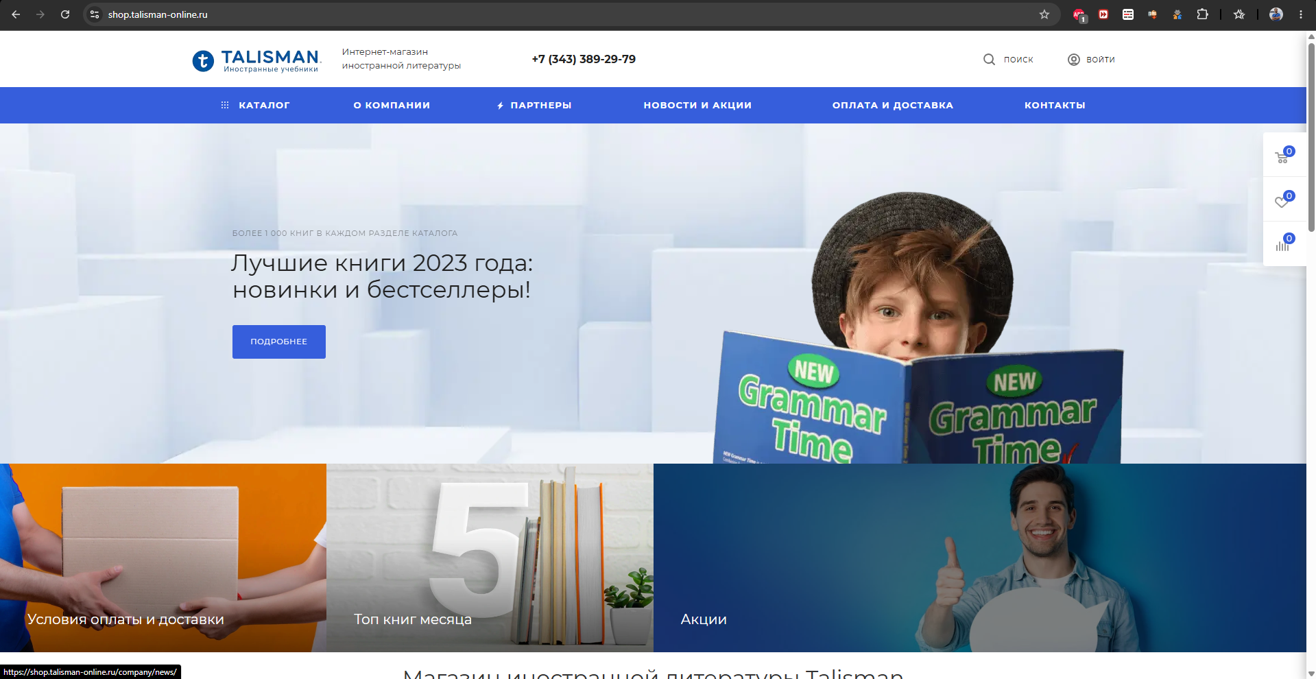Image resolution: width=1316 pixels, height=679 pixels.
Task: Click the banner headline Лучшие книги 2023 года
Action: [382, 276]
